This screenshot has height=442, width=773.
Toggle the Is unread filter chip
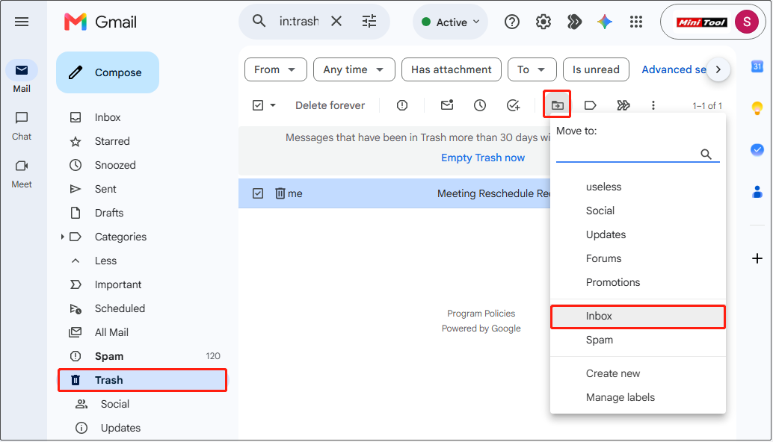click(x=596, y=69)
